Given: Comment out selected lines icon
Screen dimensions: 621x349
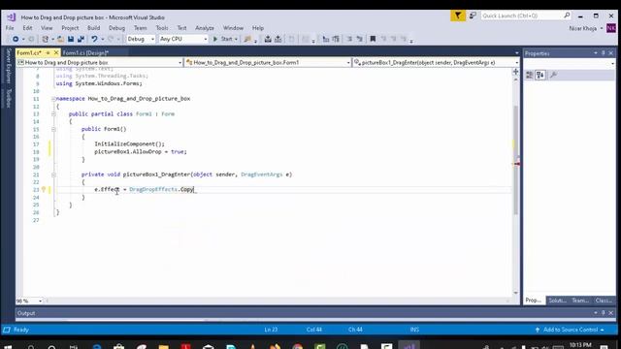Looking at the screenshot, I should point(349,39).
